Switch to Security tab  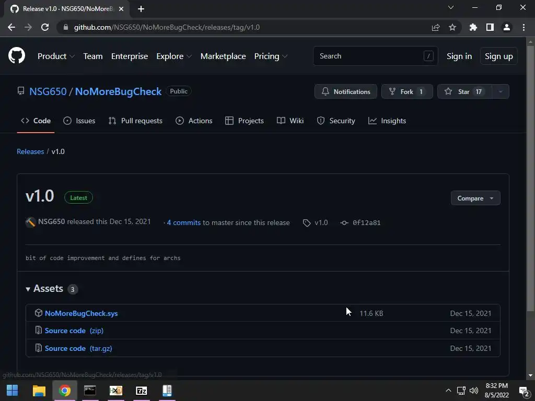click(336, 121)
